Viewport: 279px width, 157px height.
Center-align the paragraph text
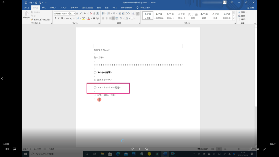(x=107, y=19)
